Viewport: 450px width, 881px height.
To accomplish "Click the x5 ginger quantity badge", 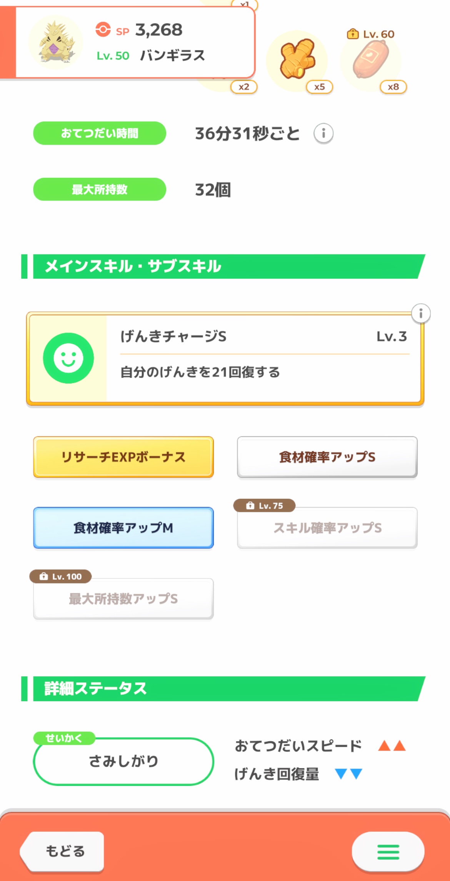I will [x=320, y=87].
